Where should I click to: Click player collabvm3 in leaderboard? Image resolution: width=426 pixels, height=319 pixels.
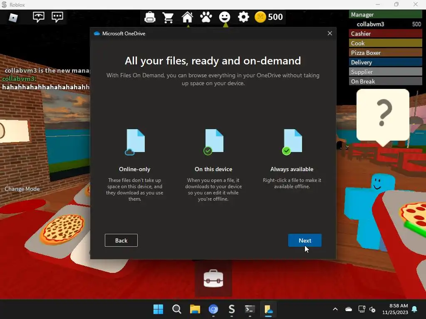tap(385, 24)
